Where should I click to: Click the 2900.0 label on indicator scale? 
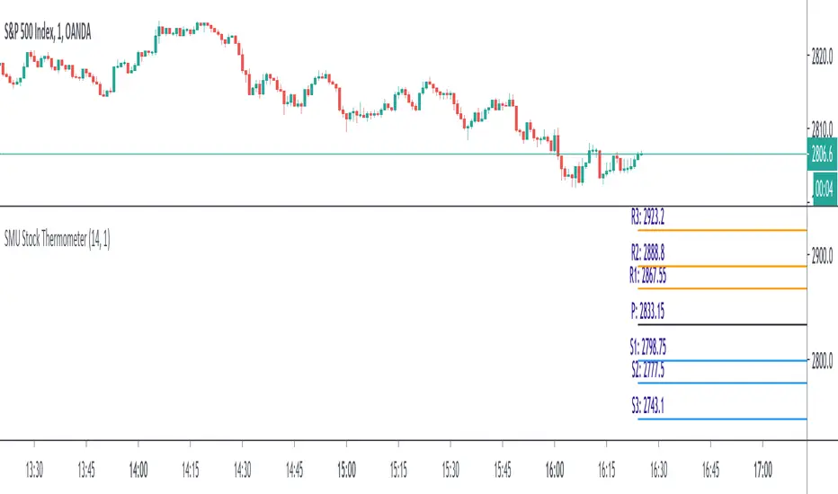[x=823, y=257]
